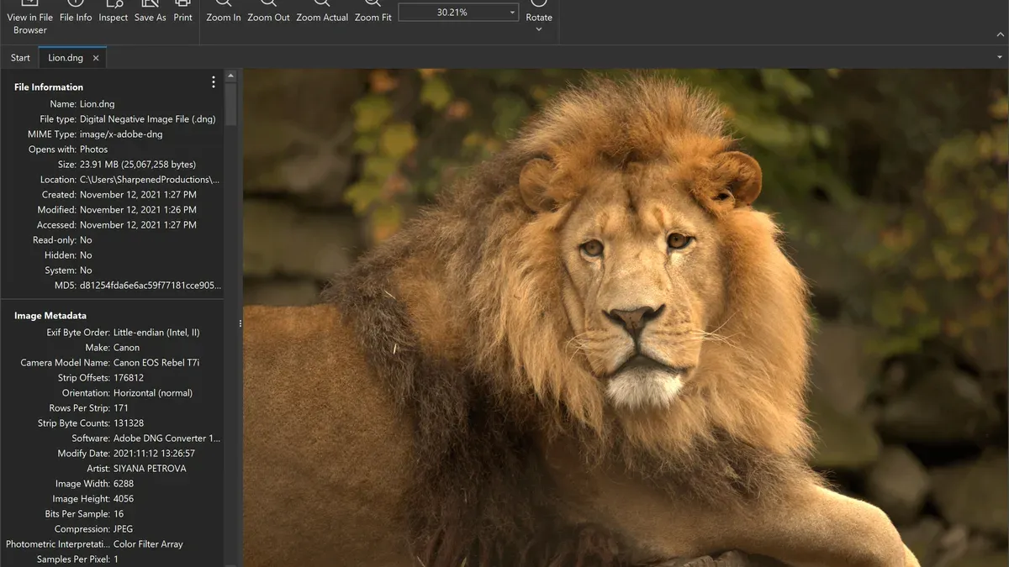This screenshot has height=567, width=1009.
Task: Select the file type Digital Negative Image File
Action: (148, 119)
